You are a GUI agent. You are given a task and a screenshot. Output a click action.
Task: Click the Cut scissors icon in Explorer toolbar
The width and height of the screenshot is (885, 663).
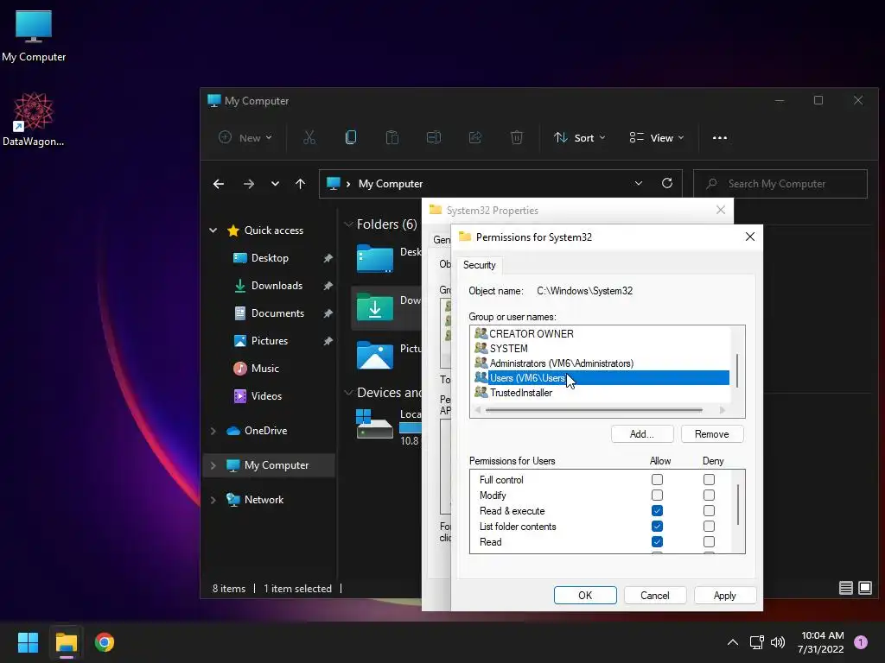(x=309, y=137)
